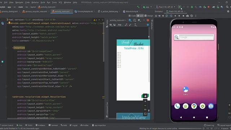The width and height of the screenshot is (231, 130).
Task: Open the app run configuration dropdown
Action: (147, 7)
